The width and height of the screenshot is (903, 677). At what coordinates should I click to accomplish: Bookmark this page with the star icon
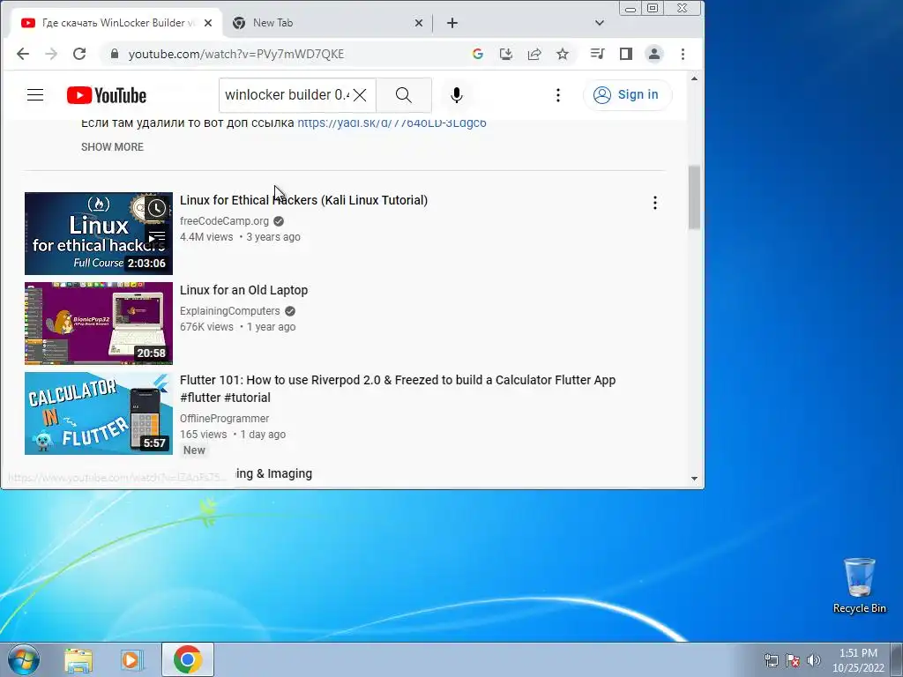563,54
